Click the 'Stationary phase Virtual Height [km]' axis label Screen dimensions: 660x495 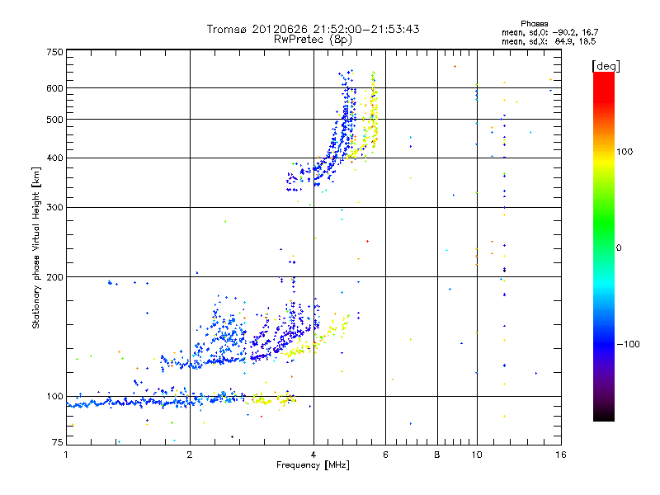click(36, 248)
